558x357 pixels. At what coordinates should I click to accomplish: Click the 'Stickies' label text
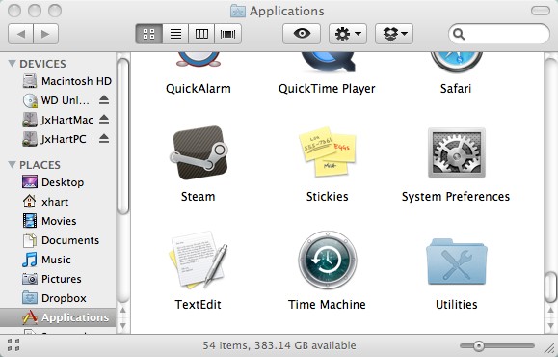click(328, 196)
